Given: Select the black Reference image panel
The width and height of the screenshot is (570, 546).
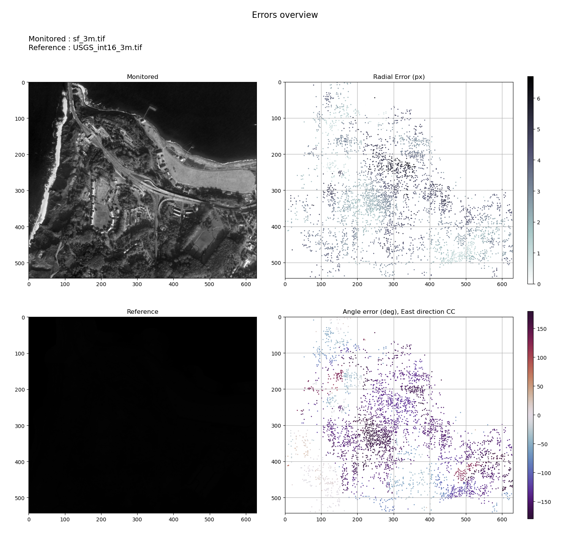Looking at the screenshot, I should click(x=142, y=415).
